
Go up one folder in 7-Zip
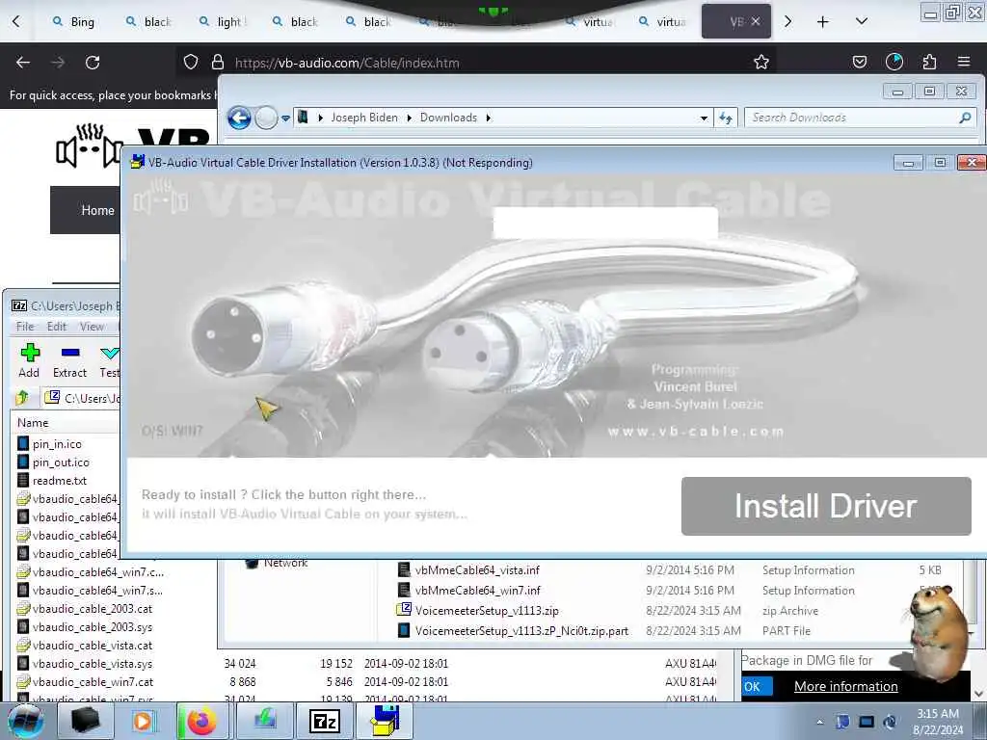23,398
